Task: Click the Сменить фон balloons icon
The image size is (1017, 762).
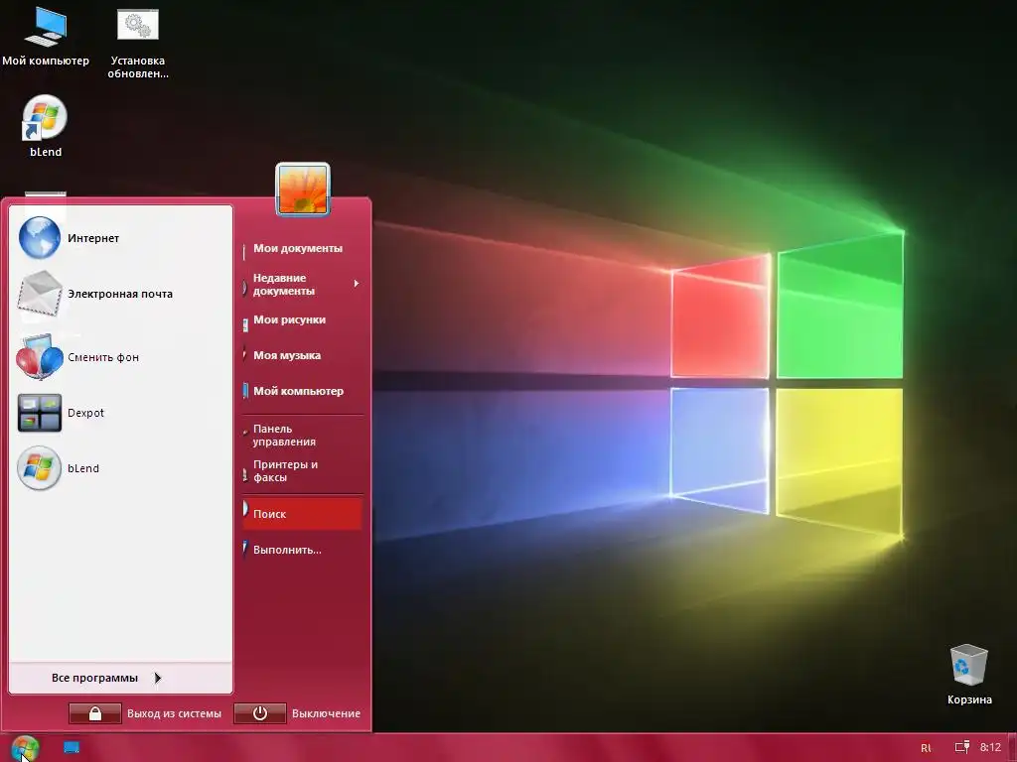Action: tap(40, 356)
